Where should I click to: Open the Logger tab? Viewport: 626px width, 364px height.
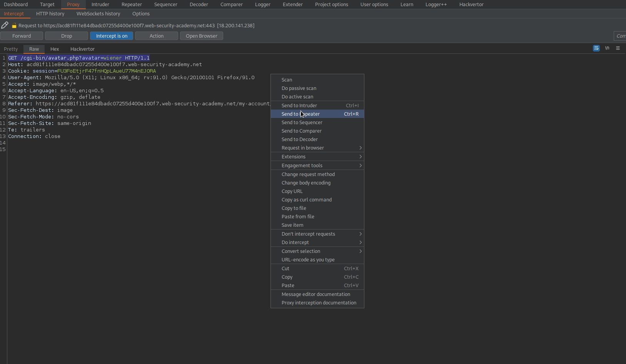pyautogui.click(x=263, y=4)
